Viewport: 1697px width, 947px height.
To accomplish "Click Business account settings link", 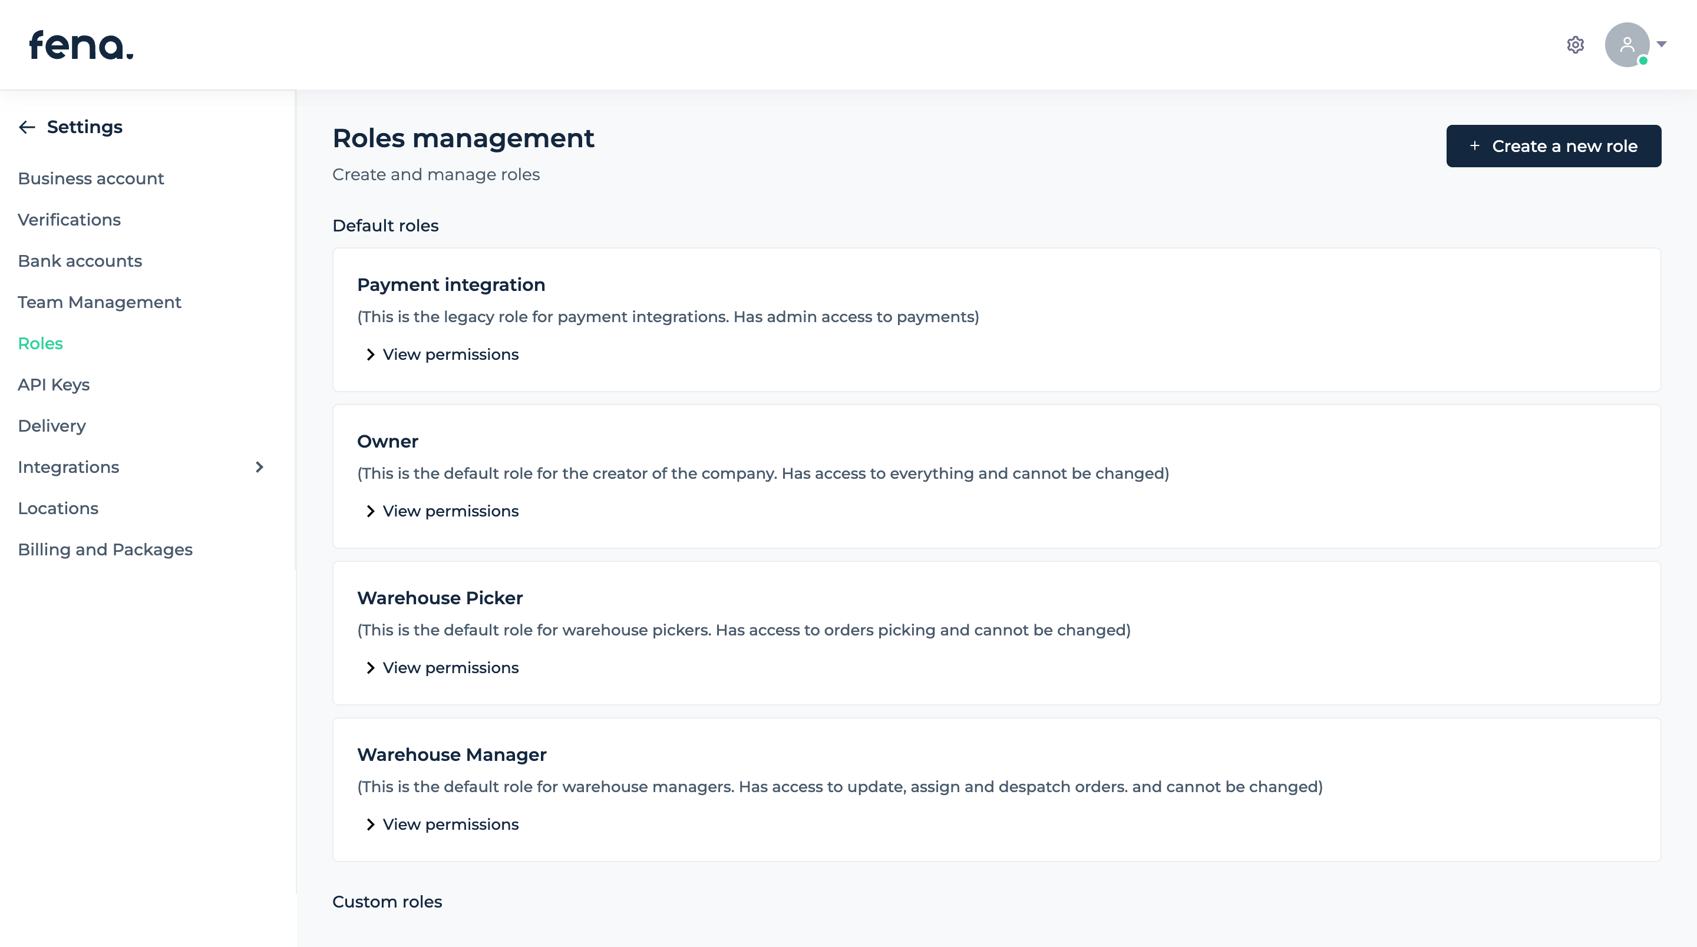I will [91, 178].
